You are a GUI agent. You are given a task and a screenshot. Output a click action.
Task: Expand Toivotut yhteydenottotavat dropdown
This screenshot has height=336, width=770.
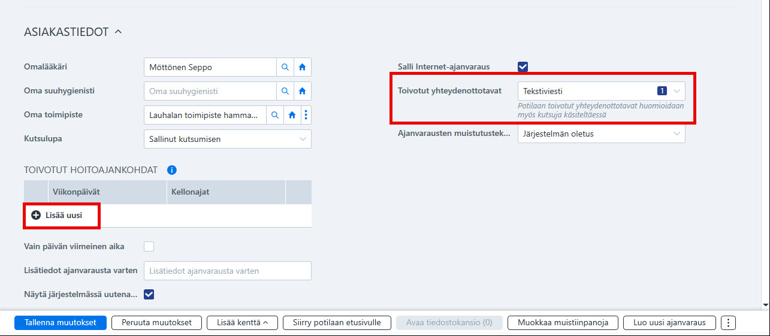[x=677, y=91]
